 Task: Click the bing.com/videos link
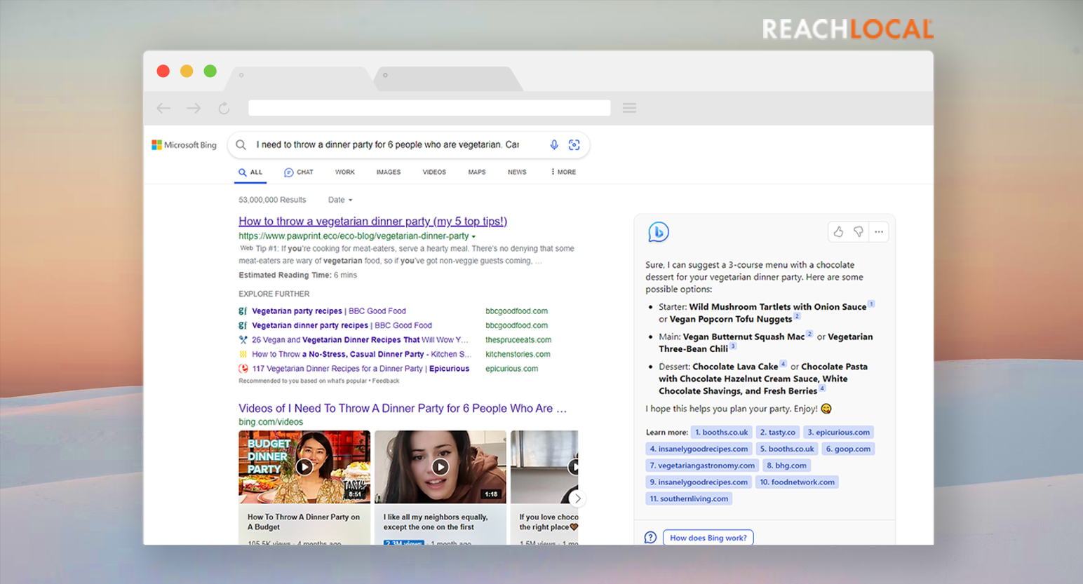pyautogui.click(x=271, y=422)
